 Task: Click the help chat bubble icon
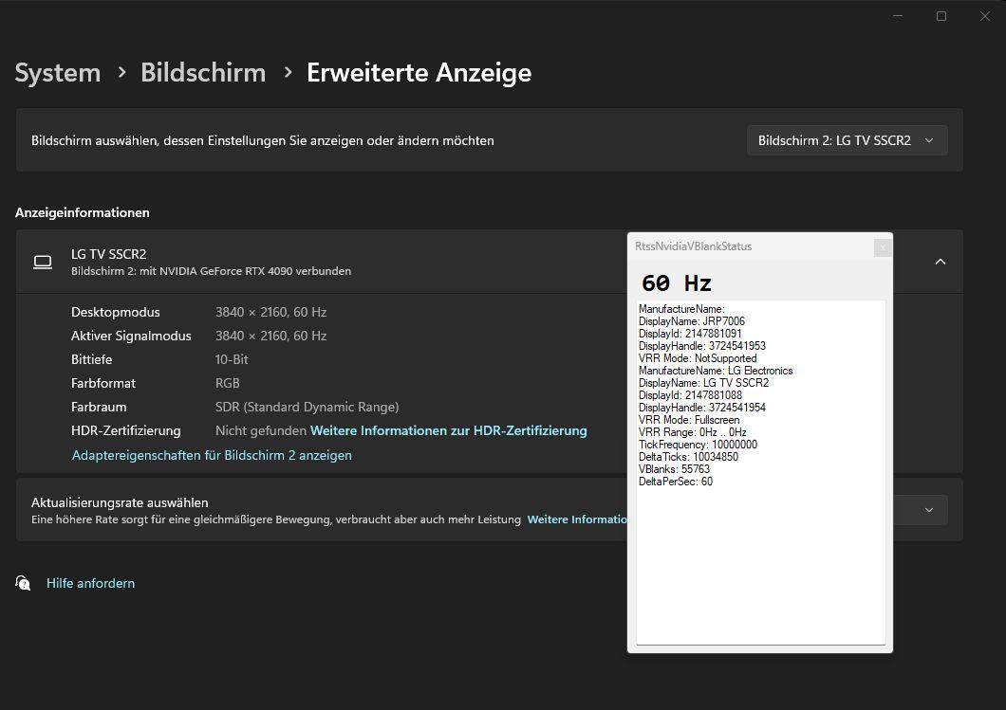click(x=23, y=583)
